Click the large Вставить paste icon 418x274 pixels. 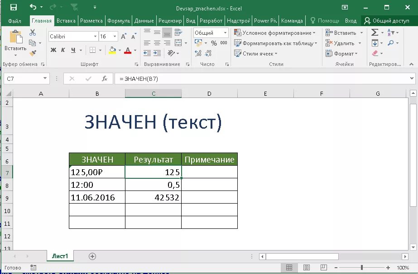point(16,37)
